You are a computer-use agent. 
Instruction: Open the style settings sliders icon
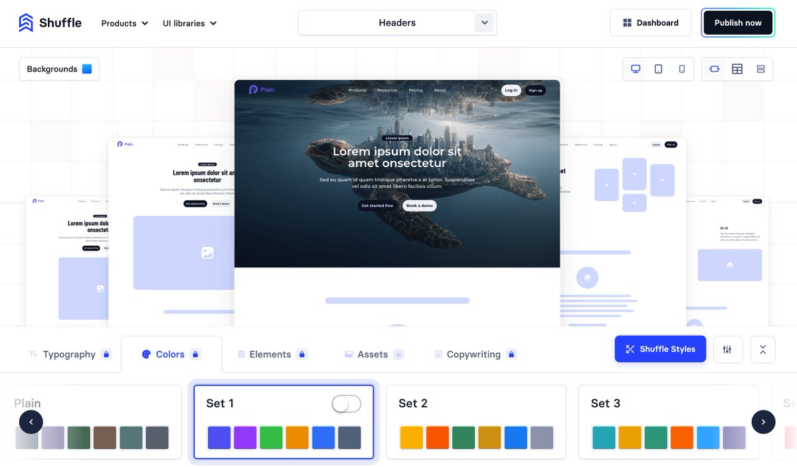coord(727,349)
